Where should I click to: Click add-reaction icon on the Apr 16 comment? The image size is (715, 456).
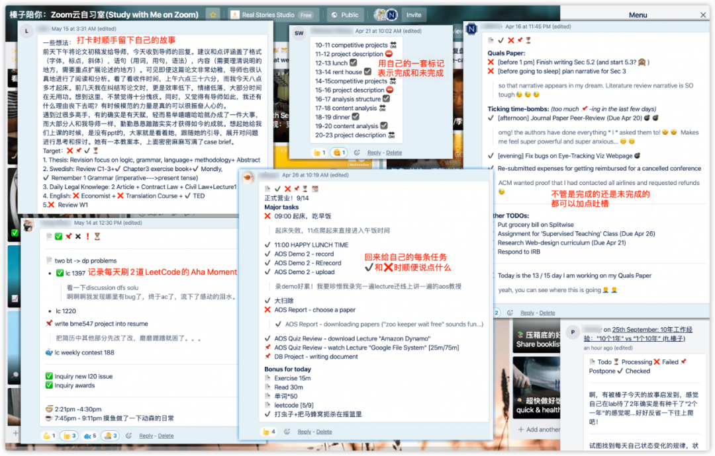click(510, 313)
